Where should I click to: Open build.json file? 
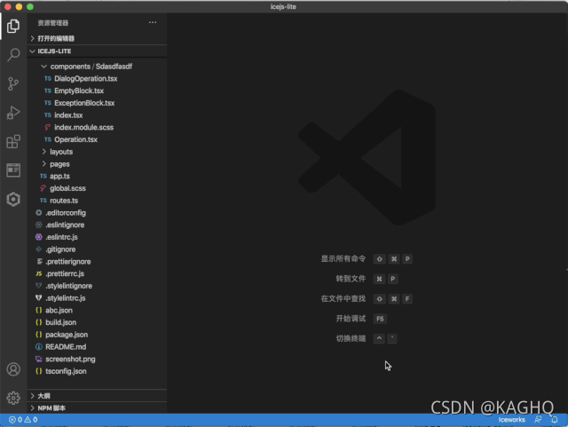(97, 322)
